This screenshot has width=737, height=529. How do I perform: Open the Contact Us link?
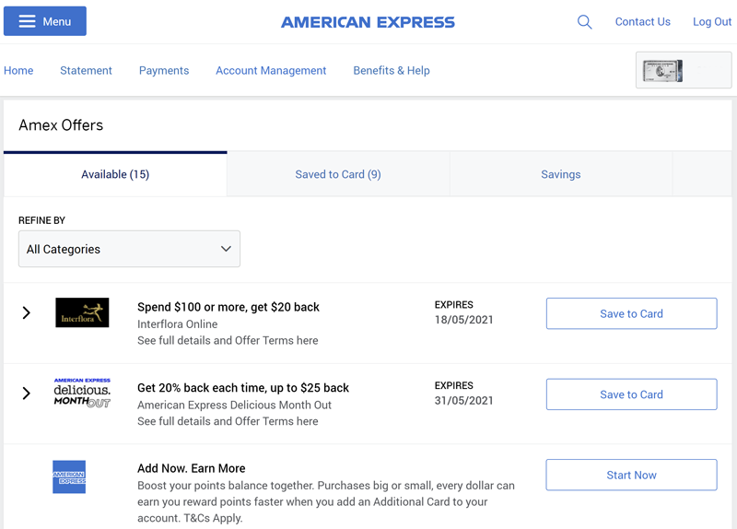point(642,21)
